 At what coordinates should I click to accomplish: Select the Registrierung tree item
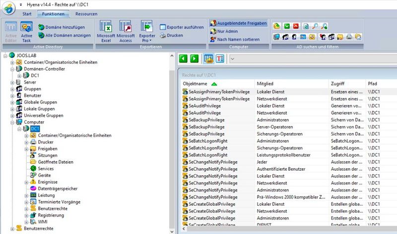point(51,215)
